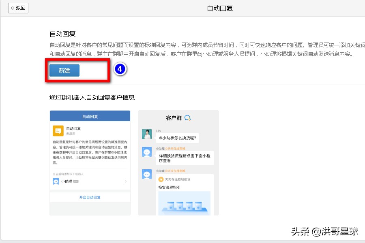Select the BOT badge next to 小助理
Image resolution: width=365 pixels, height=243 pixels.
(x=76, y=181)
